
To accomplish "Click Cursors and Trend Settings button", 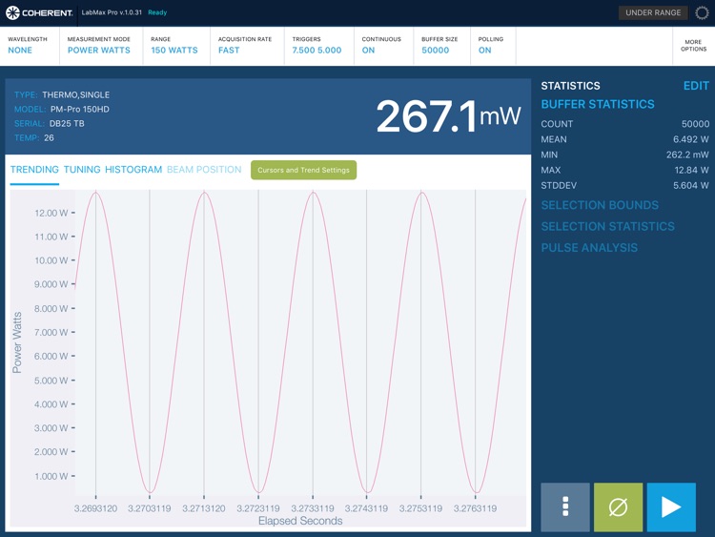I will 303,170.
